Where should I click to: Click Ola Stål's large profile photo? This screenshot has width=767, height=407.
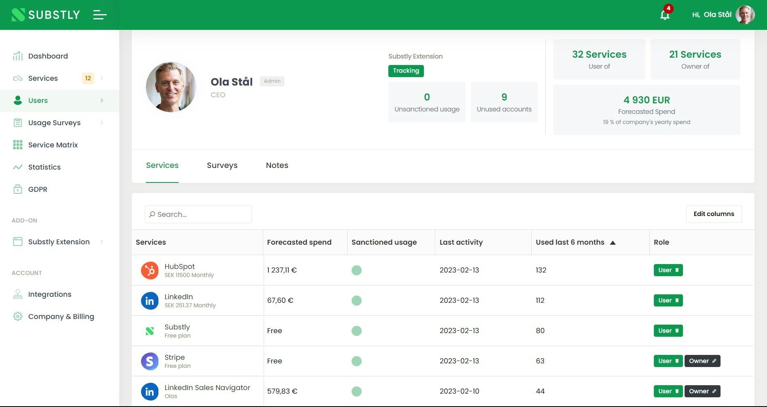coord(171,87)
